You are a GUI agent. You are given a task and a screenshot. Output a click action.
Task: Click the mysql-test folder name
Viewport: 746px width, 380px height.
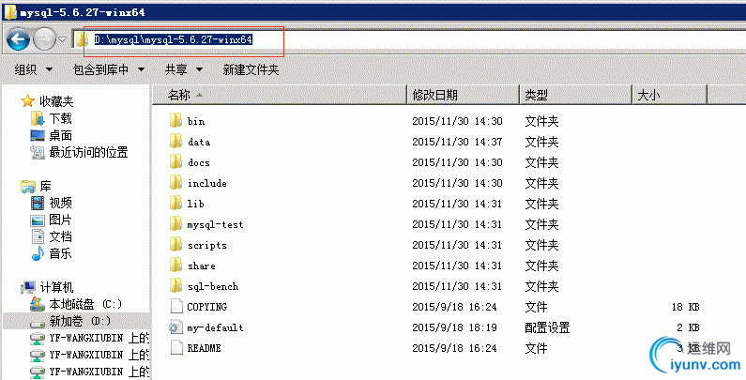pos(215,224)
